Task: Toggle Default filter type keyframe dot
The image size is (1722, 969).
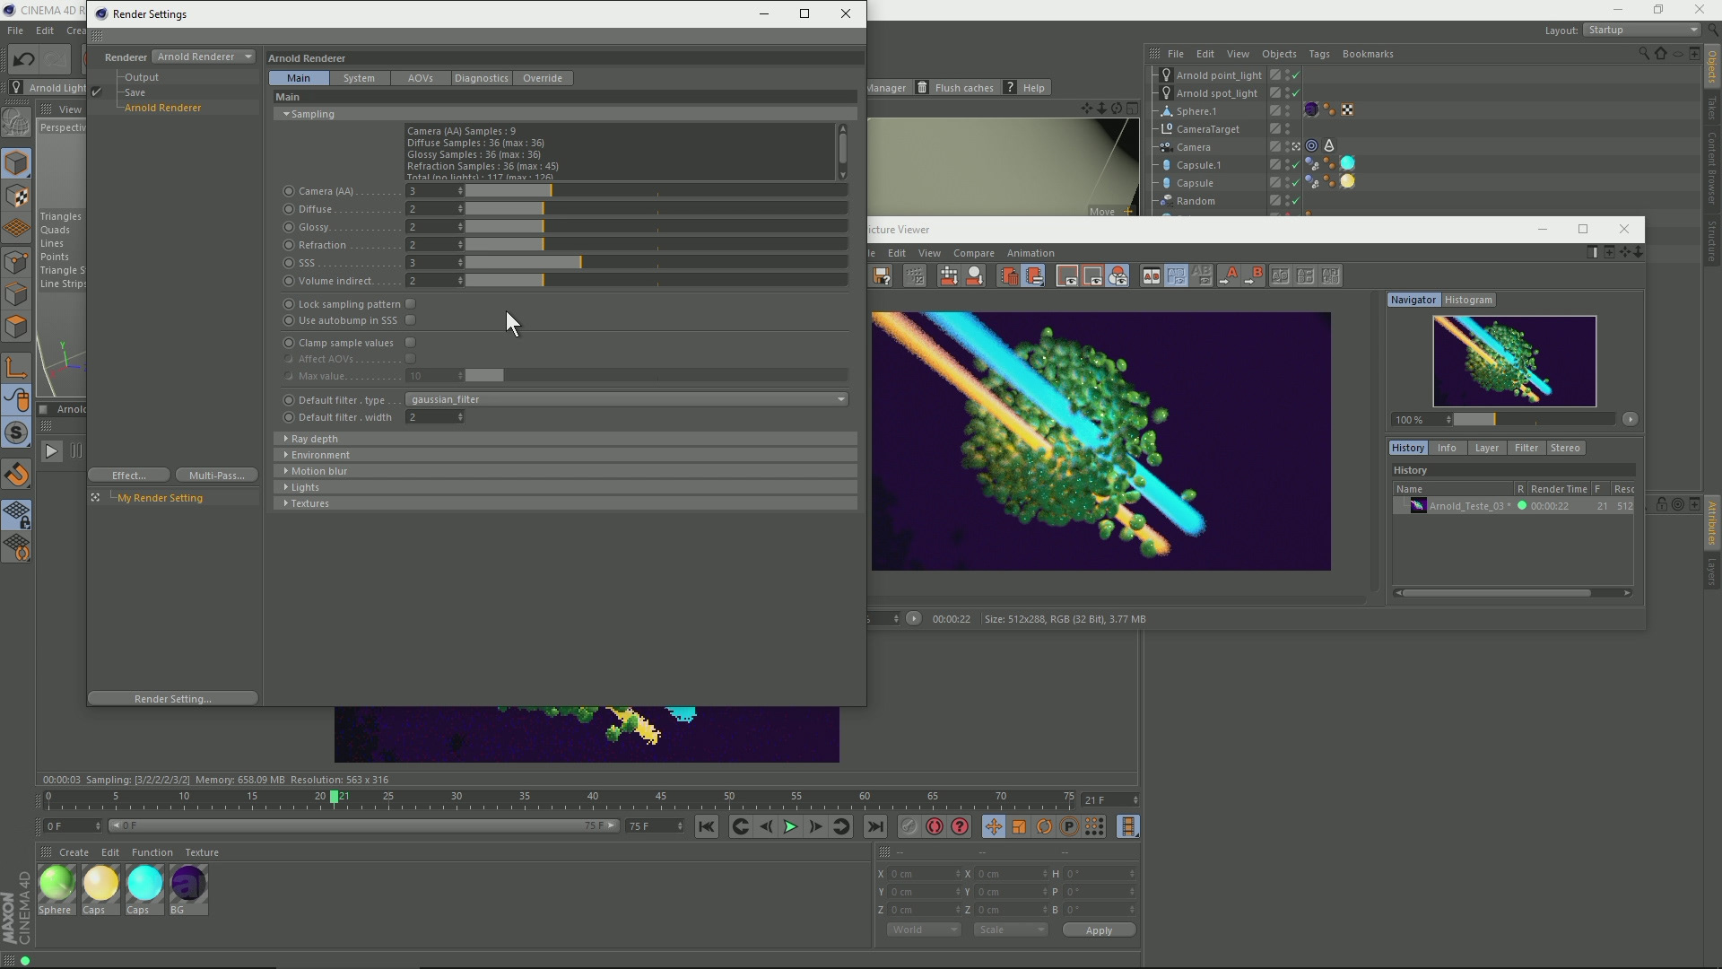Action: coord(289,400)
